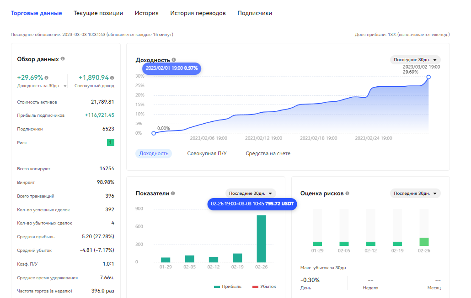Screen dimensions: 471x298
Task: Open the Торговые данные tab
Action: 36,13
